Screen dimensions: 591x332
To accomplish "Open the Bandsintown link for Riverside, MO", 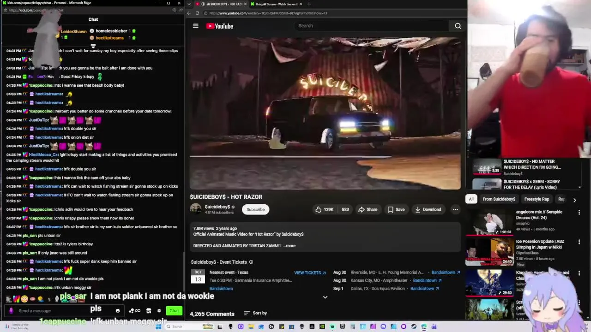I will pyautogui.click(x=446, y=273).
